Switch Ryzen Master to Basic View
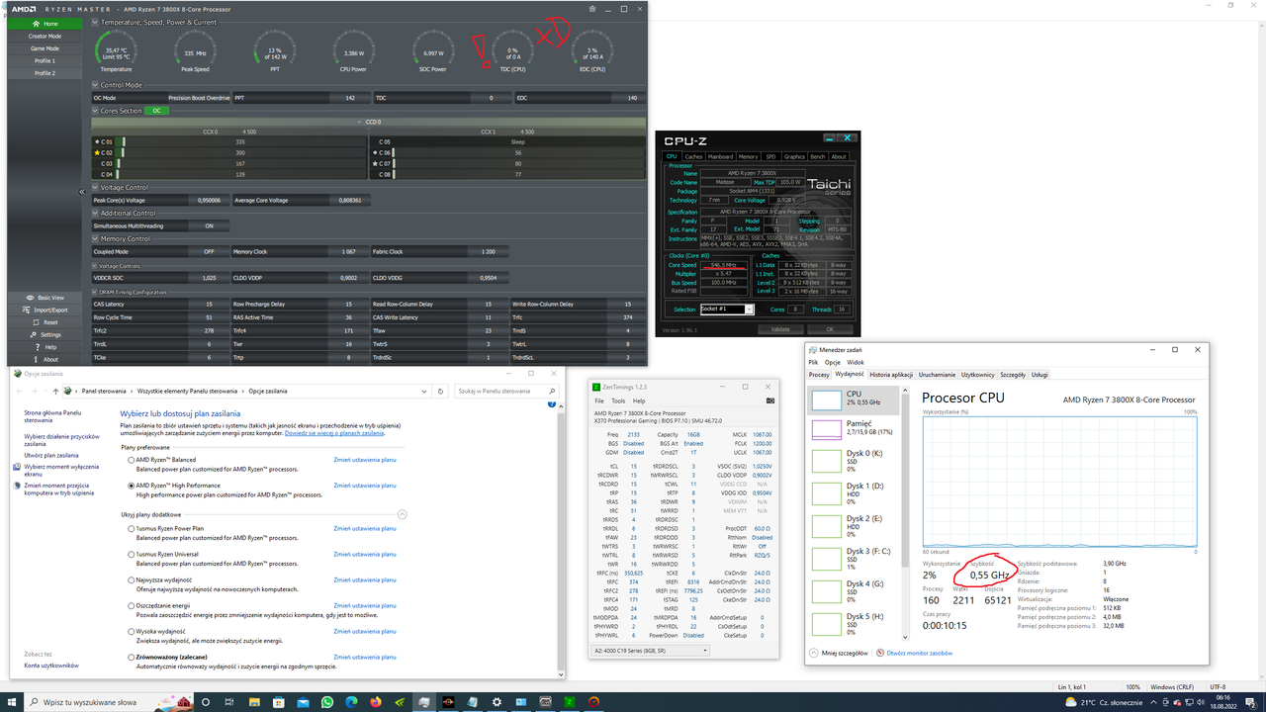This screenshot has height=712, width=1266. (x=45, y=297)
